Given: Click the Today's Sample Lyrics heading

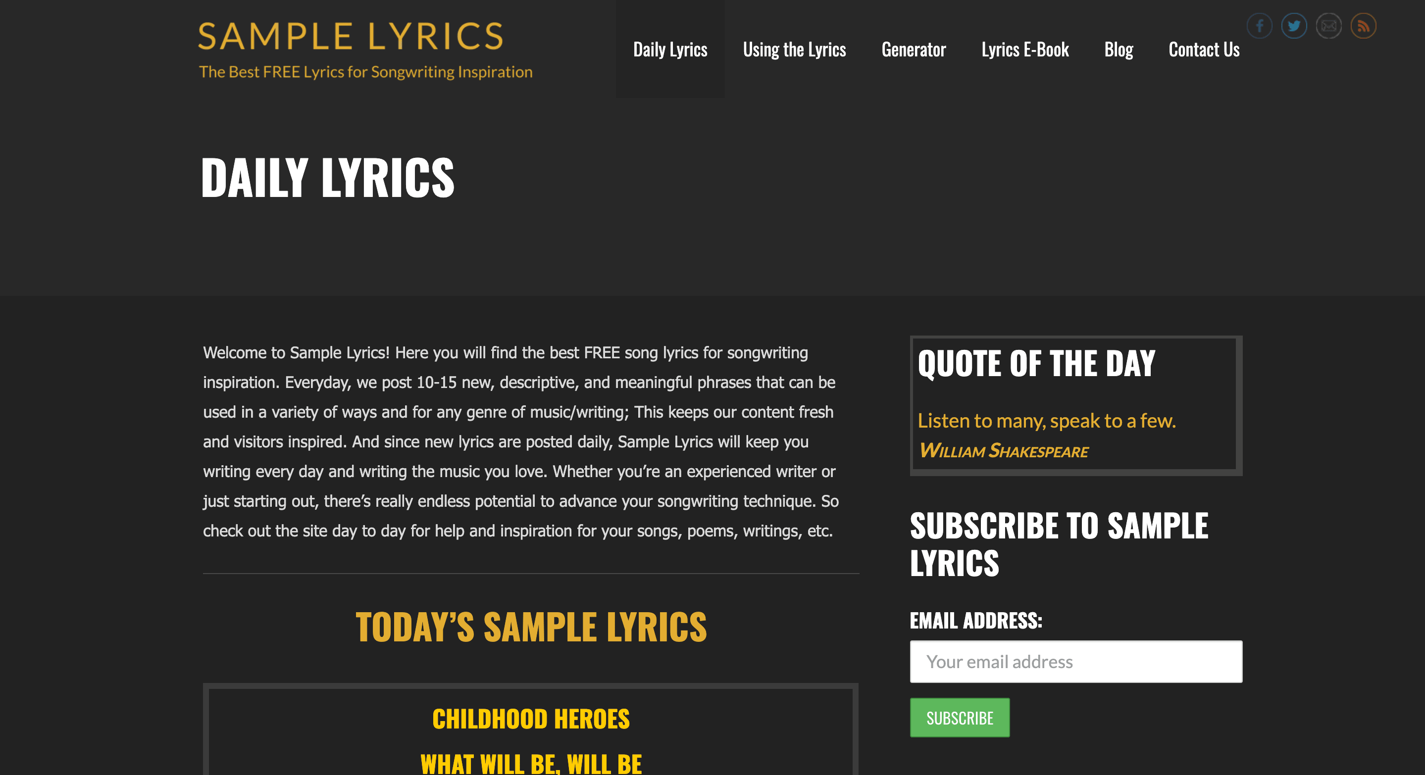Looking at the screenshot, I should 530,627.
